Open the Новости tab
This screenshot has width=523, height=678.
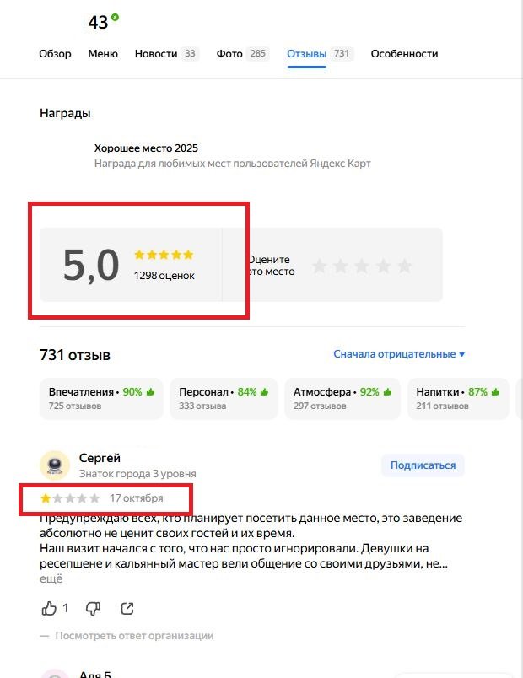tap(166, 54)
